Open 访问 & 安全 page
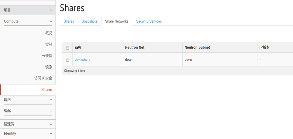Viewport: 293px width, 139px height. pyautogui.click(x=43, y=78)
